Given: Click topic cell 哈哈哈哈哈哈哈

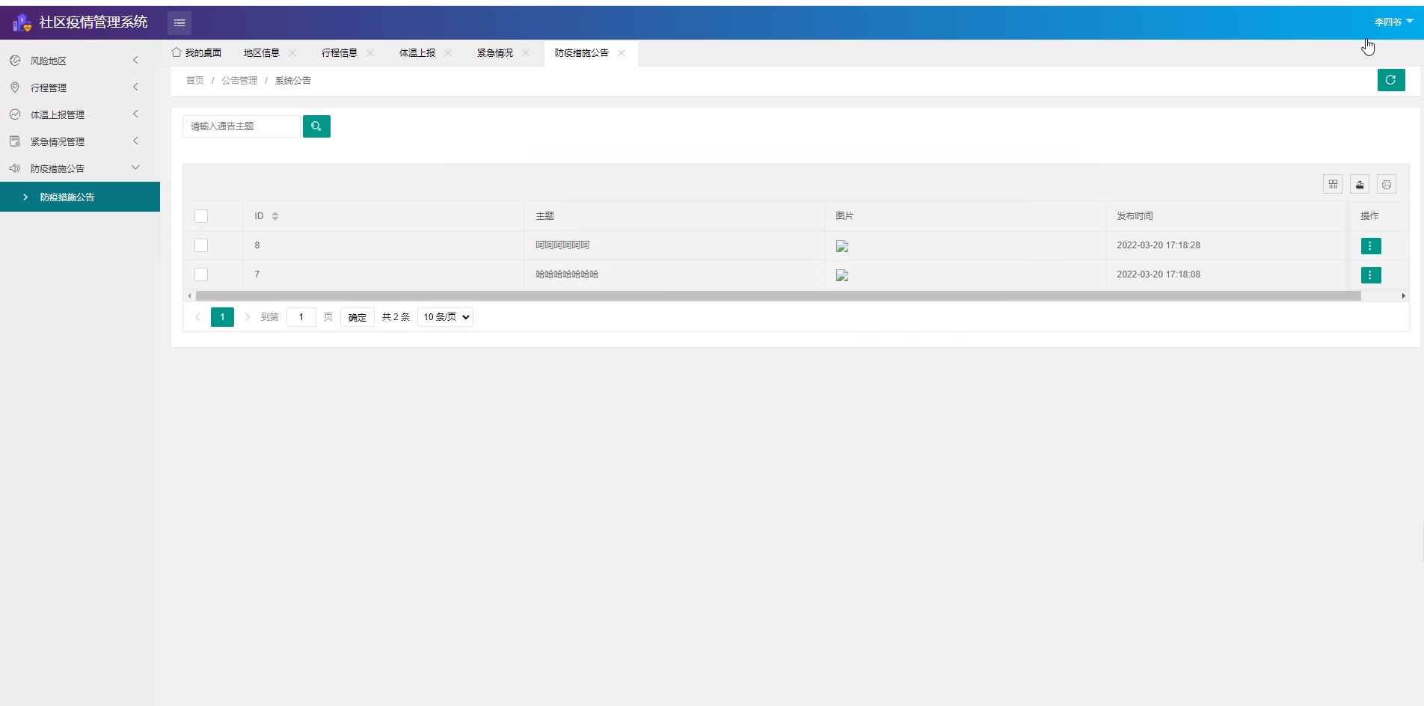Looking at the screenshot, I should (568, 274).
